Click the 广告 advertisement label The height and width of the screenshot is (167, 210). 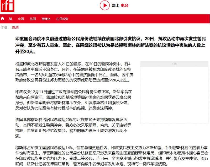[174, 64]
